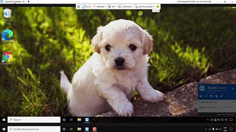The width and height of the screenshot is (236, 132).
Task: Click the TeamViewer icon on the remote taskbar
Action: click(87, 120)
